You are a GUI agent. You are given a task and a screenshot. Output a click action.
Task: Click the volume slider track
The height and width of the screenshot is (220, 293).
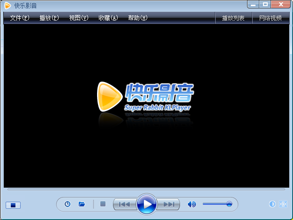216,204
